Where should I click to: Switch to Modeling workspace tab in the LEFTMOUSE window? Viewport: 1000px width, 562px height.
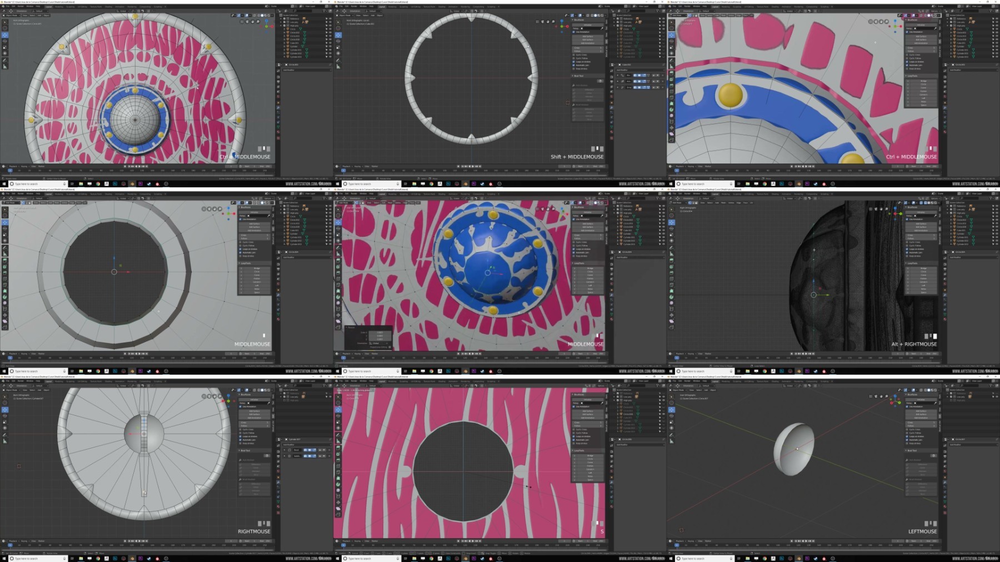tap(725, 381)
